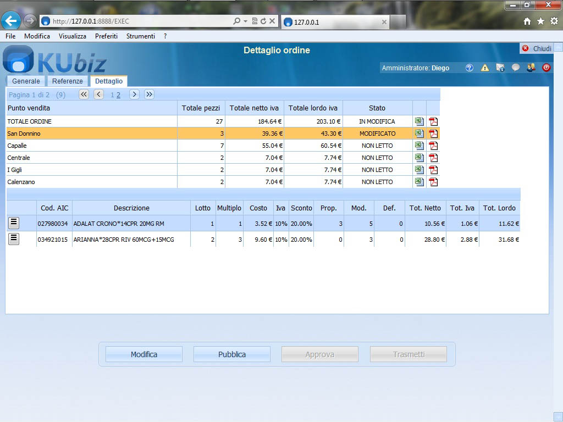
Task: Click the chat speech bubble icon
Action: tap(515, 68)
